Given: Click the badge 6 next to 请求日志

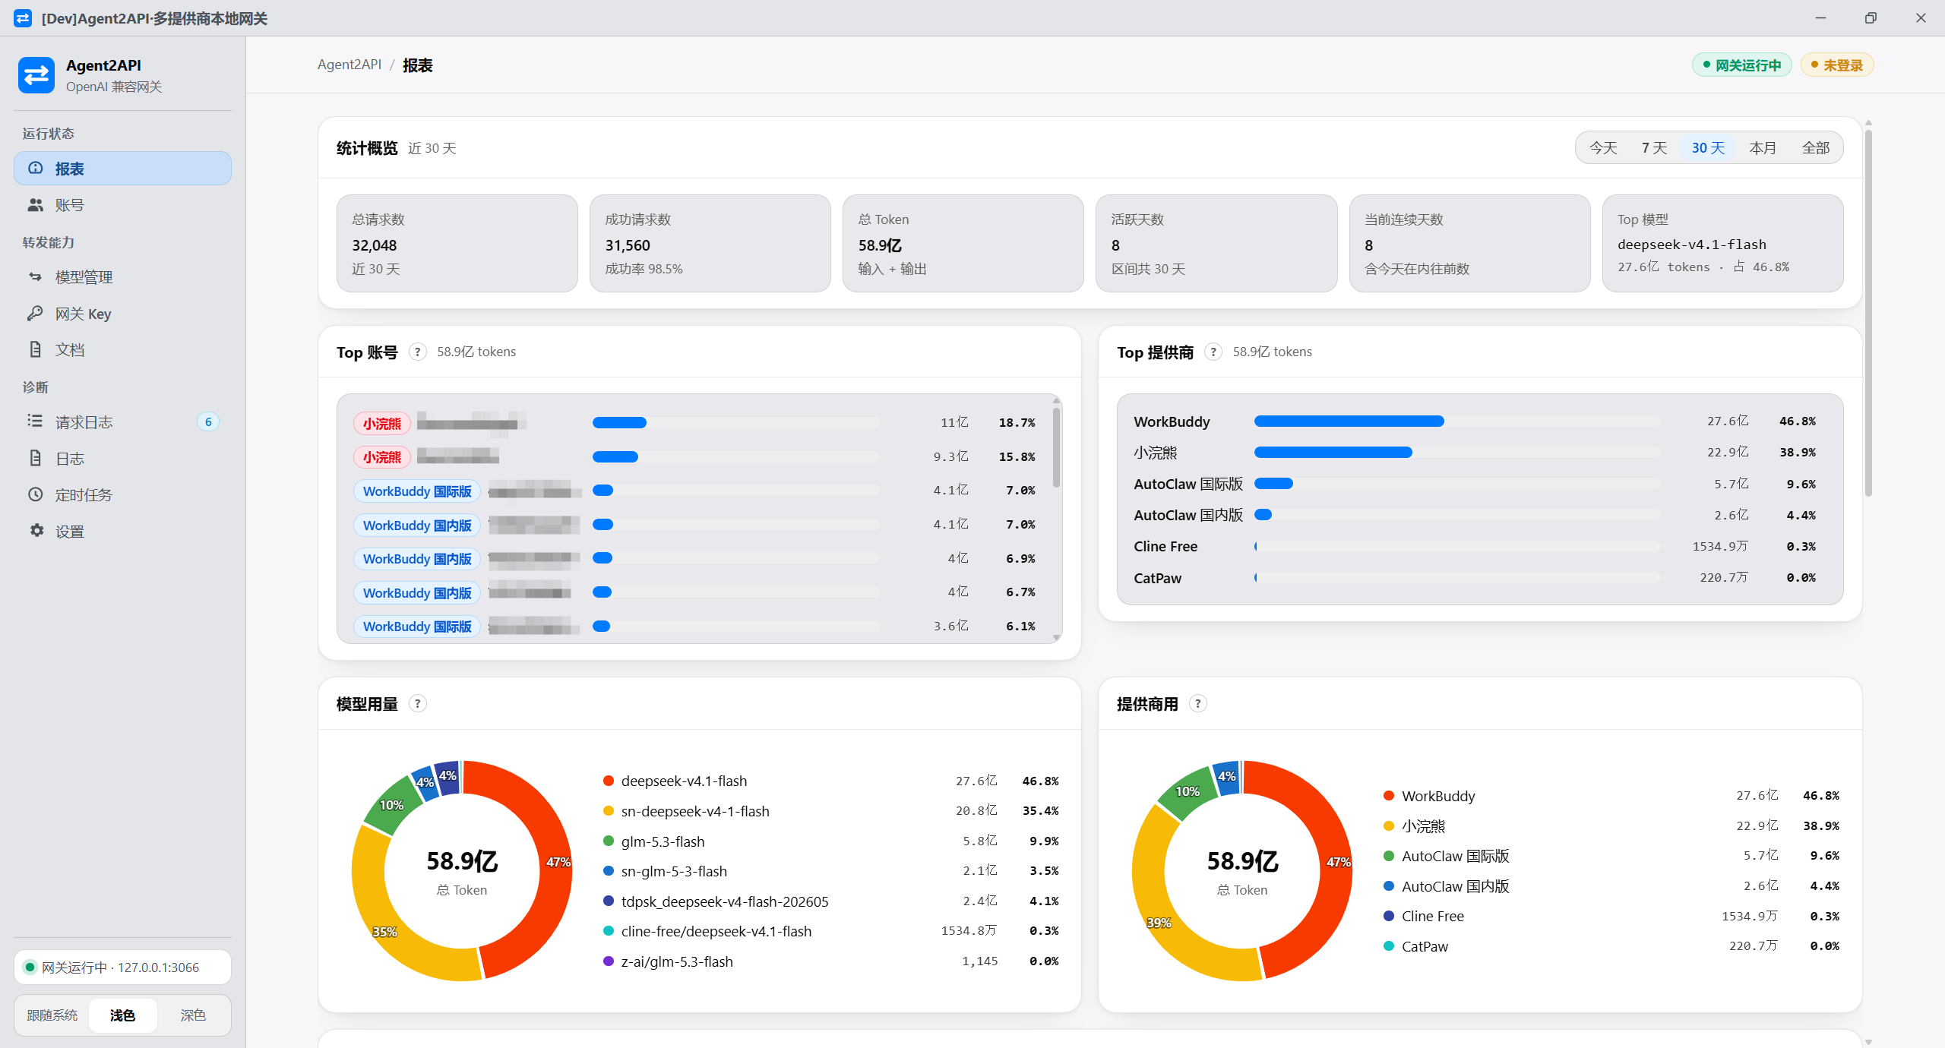Looking at the screenshot, I should tap(208, 422).
